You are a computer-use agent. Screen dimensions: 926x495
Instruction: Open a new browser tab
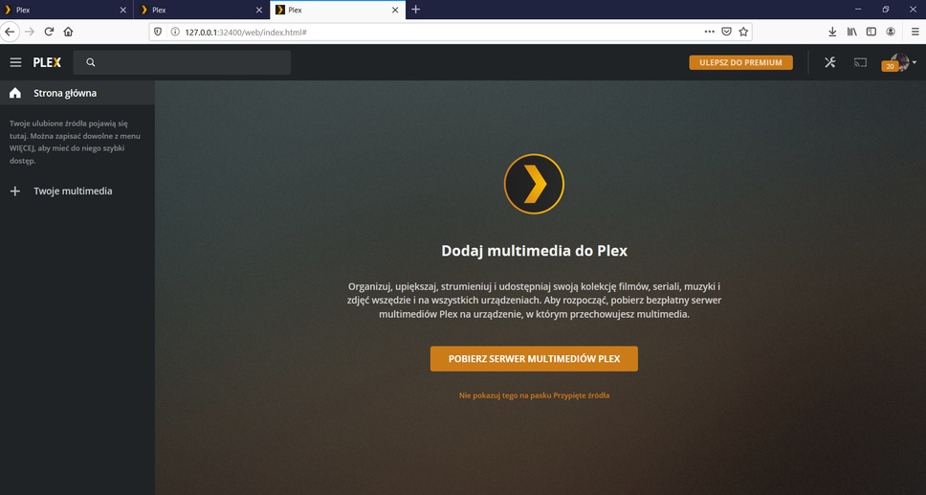coord(416,10)
